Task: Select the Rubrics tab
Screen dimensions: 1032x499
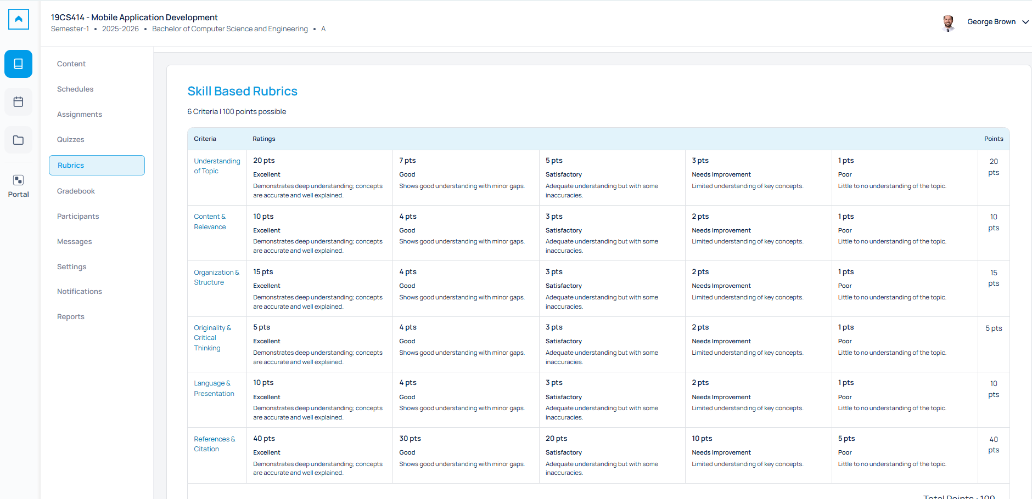Action: point(97,166)
